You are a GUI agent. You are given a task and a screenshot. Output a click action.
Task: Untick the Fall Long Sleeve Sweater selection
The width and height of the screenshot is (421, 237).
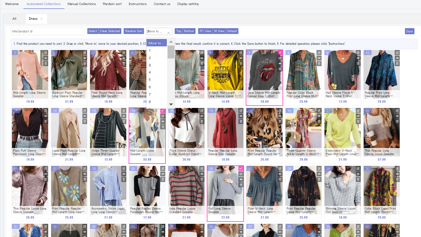click(241, 169)
